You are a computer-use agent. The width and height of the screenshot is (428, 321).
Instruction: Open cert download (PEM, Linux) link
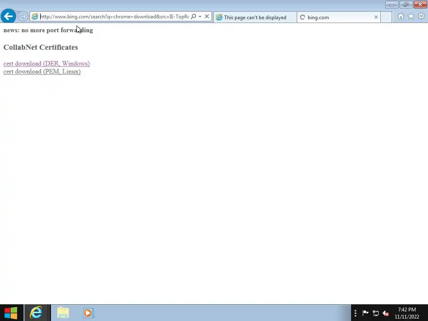42,71
